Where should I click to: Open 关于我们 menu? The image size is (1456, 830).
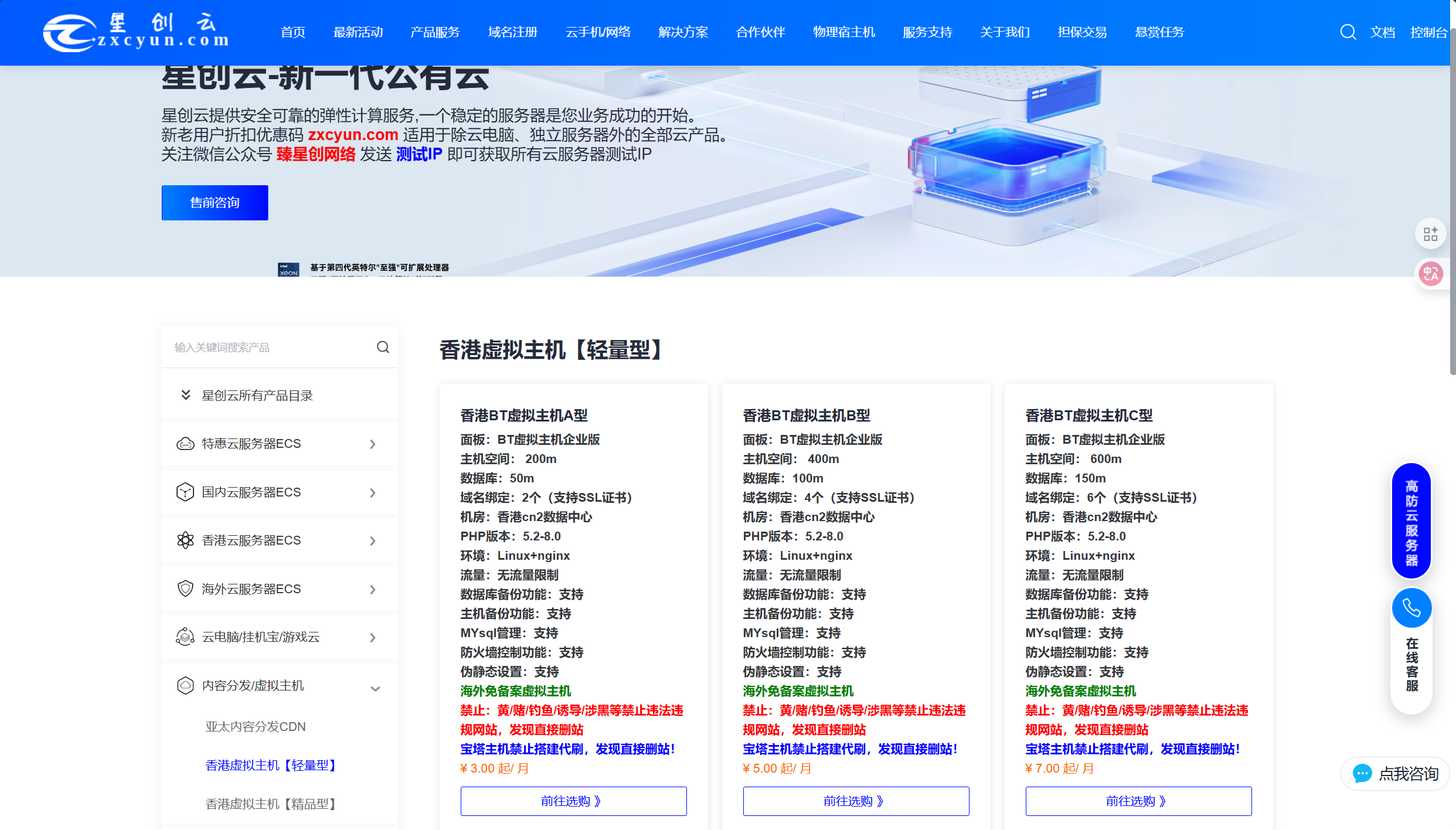(x=1005, y=32)
